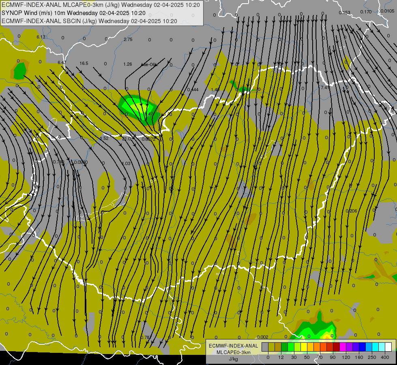
Task: Click the map value 16.5
Action: [x=84, y=63]
